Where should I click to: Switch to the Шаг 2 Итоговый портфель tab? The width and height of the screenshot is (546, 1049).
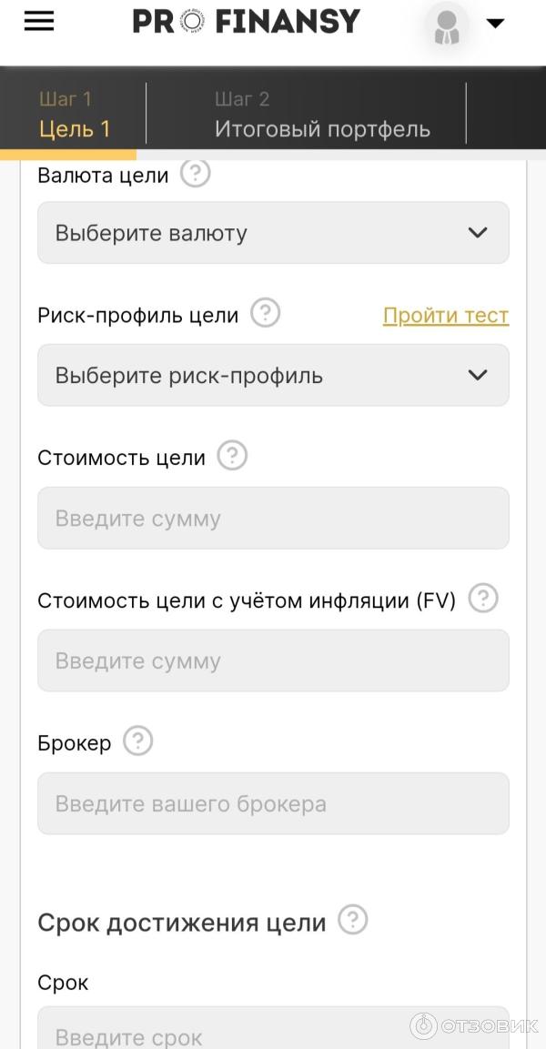click(x=323, y=113)
